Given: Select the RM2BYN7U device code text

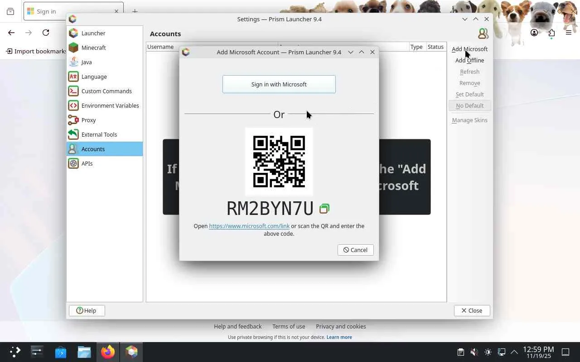Looking at the screenshot, I should pyautogui.click(x=270, y=209).
